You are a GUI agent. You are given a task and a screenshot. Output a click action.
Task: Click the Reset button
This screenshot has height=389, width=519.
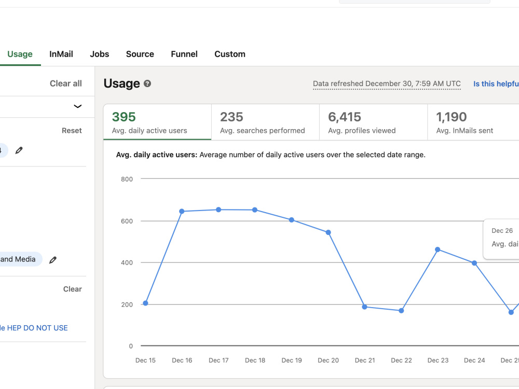coord(72,130)
